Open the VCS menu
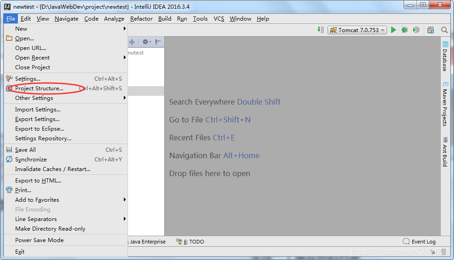Image resolution: width=454 pixels, height=260 pixels. click(x=219, y=19)
